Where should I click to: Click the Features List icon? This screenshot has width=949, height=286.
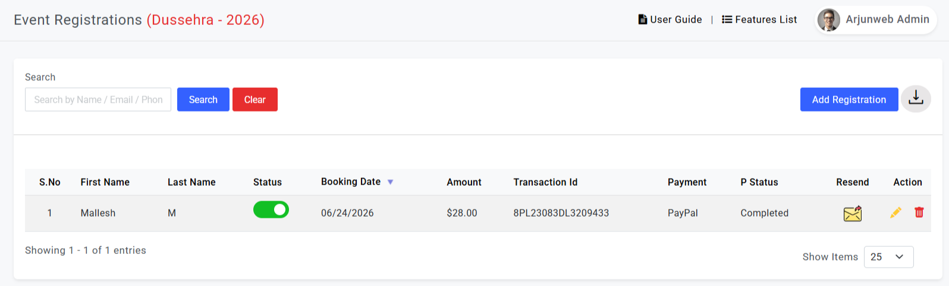pyautogui.click(x=727, y=20)
